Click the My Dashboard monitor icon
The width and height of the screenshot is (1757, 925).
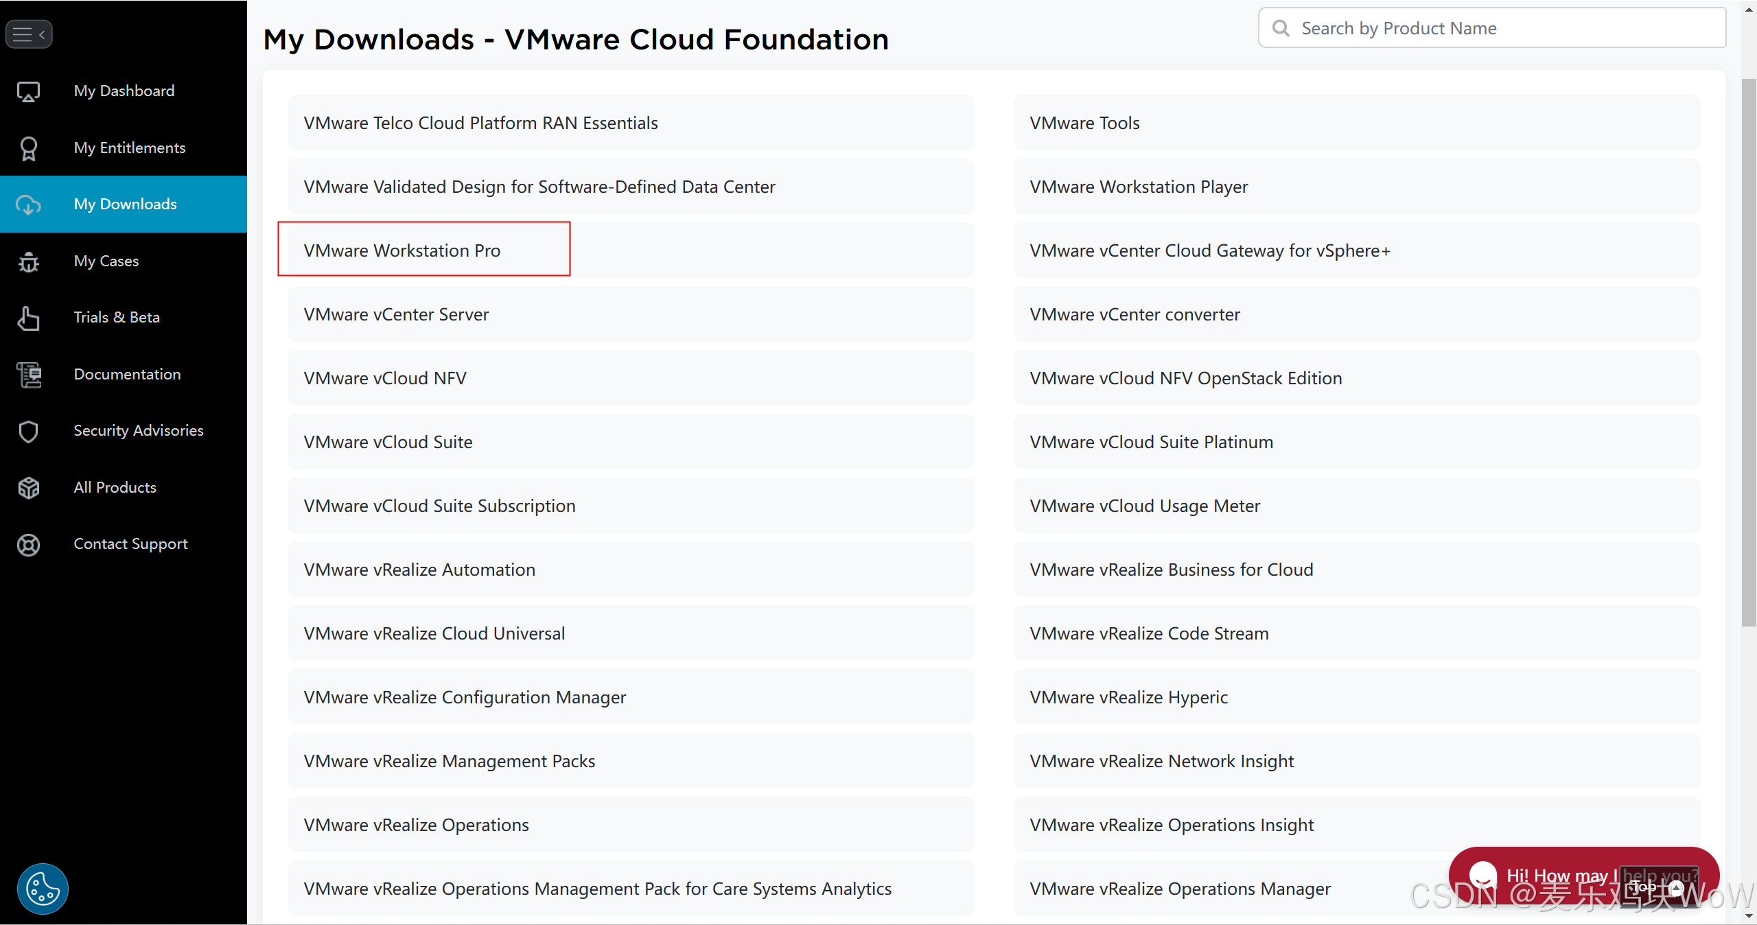point(28,91)
